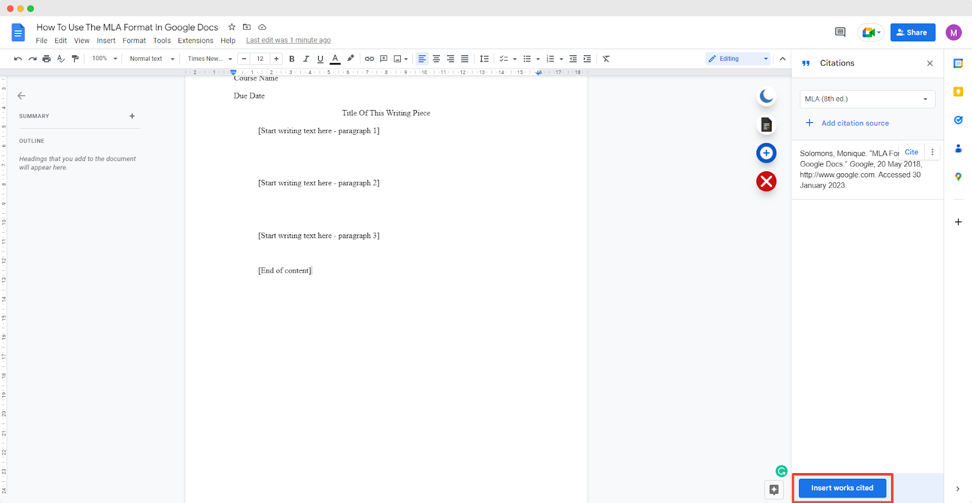Print the document
The height and width of the screenshot is (503, 972).
(x=46, y=59)
